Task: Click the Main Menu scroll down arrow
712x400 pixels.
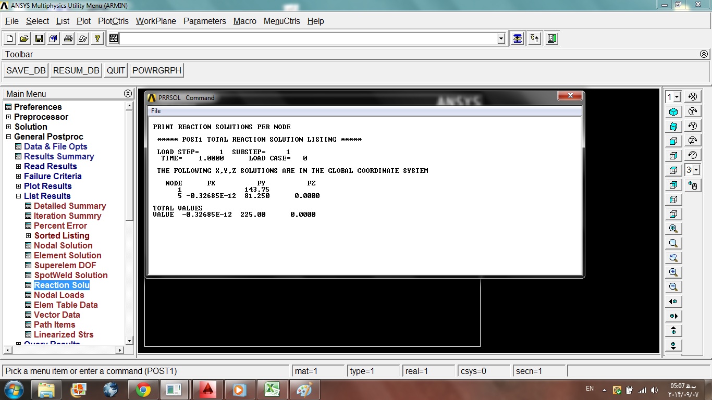Action: 129,341
